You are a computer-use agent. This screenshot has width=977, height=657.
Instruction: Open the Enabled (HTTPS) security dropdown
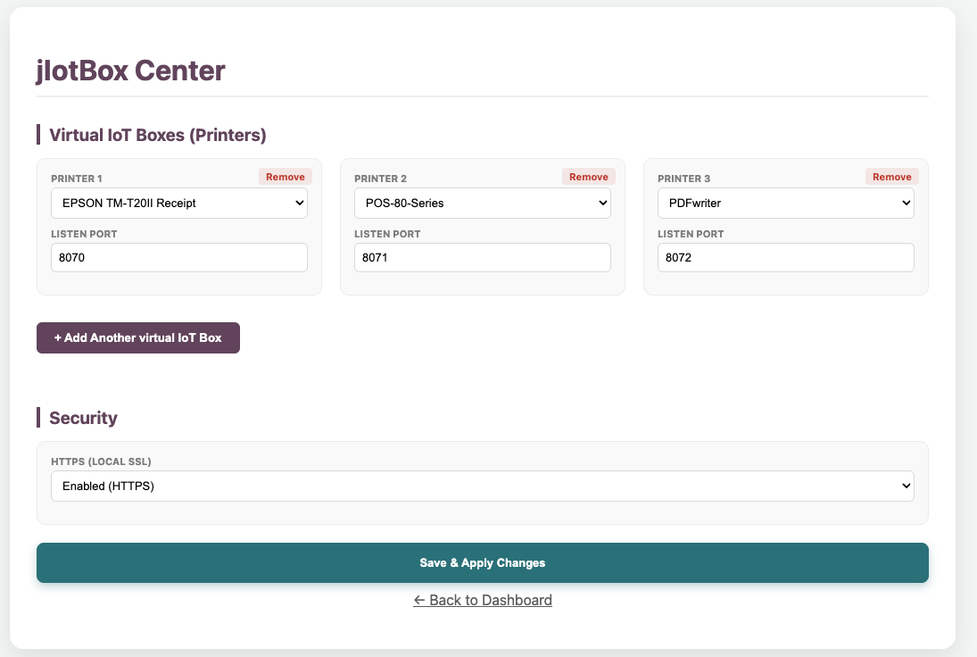tap(483, 487)
